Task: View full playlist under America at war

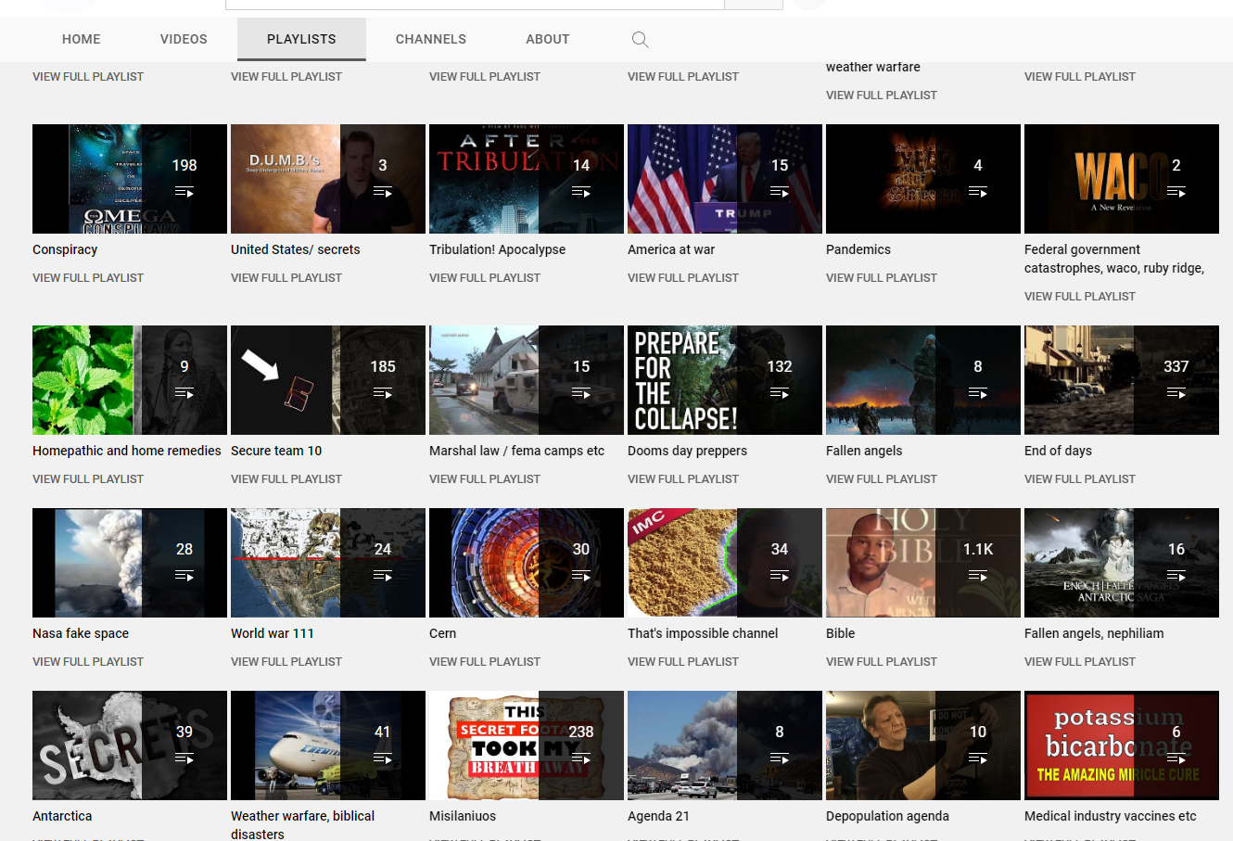Action: (682, 277)
